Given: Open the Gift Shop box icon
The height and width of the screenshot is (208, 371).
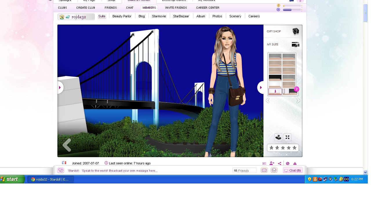Looking at the screenshot, I should pos(295,31).
